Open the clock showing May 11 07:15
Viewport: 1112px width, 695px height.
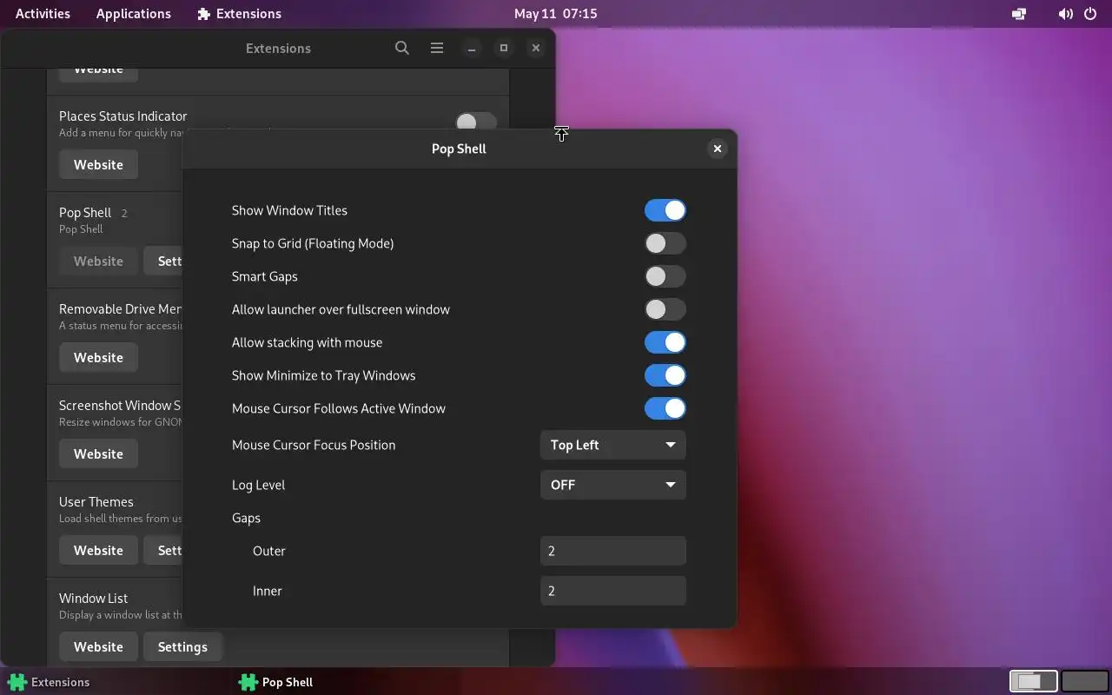pyautogui.click(x=556, y=14)
